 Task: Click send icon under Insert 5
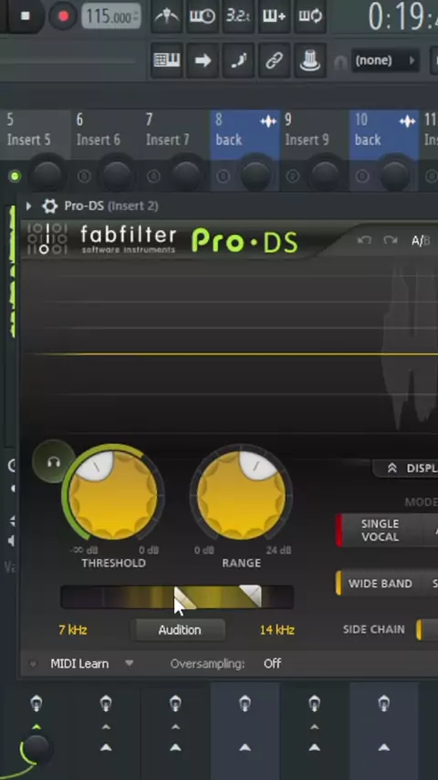36,704
